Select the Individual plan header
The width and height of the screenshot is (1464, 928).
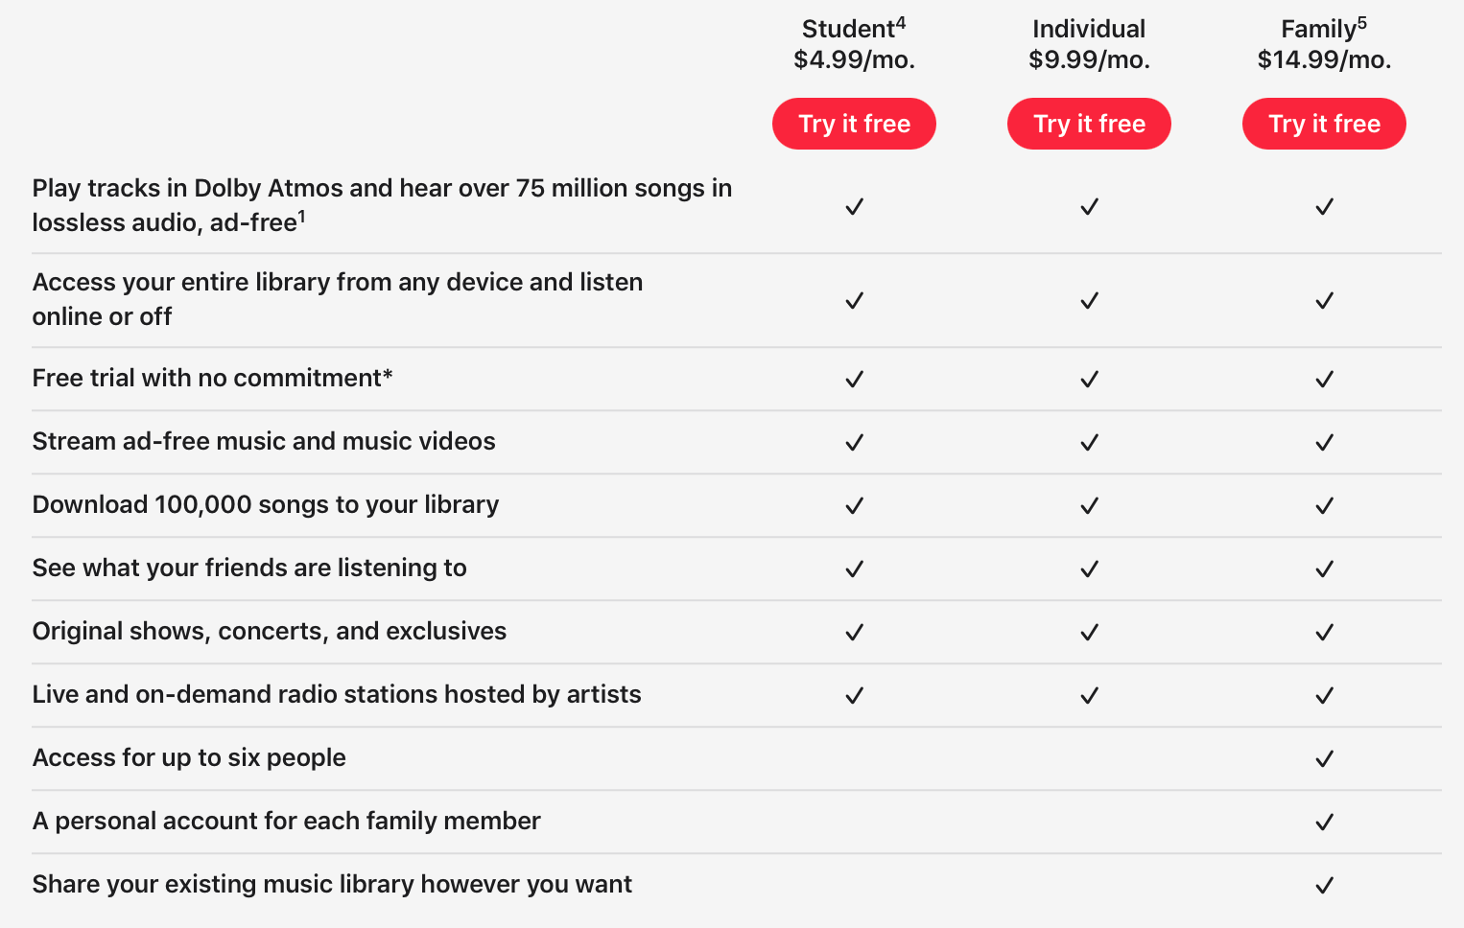pyautogui.click(x=1089, y=29)
